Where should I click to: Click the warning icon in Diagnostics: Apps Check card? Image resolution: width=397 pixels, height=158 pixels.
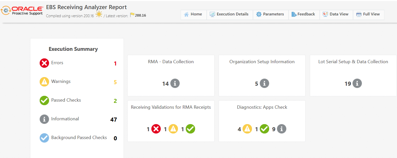click(x=247, y=129)
